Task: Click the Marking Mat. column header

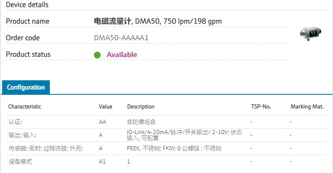Action: [307, 106]
